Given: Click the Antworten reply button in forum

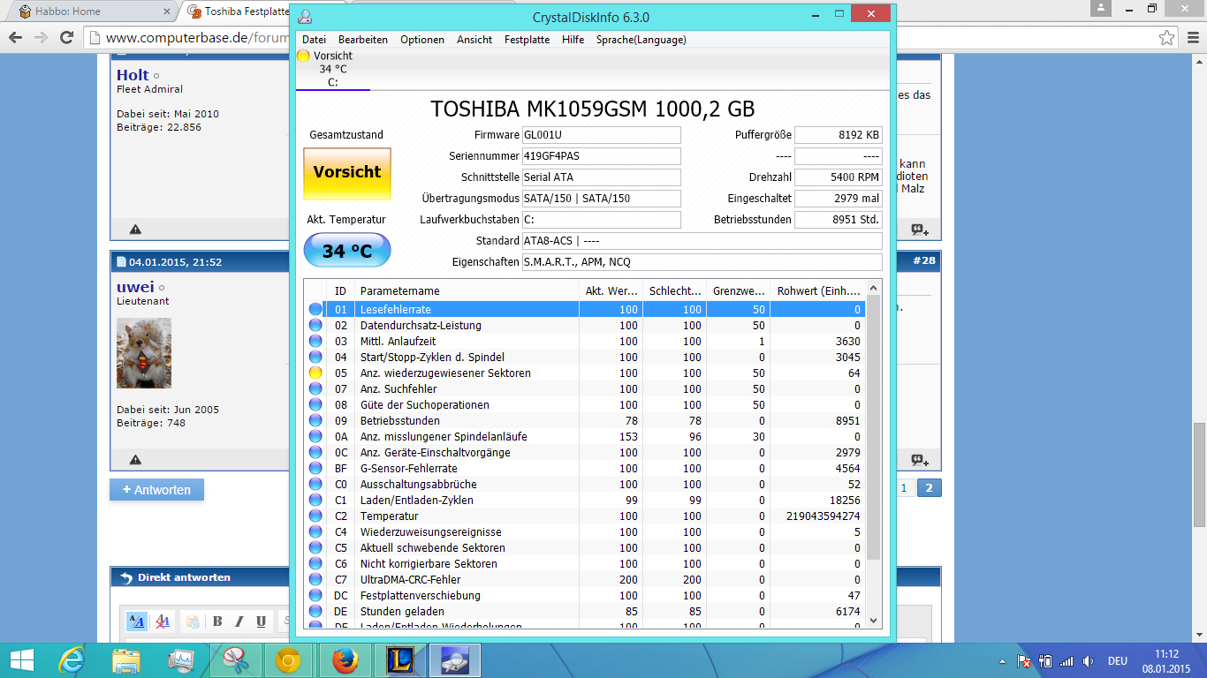Looking at the screenshot, I should coord(156,489).
